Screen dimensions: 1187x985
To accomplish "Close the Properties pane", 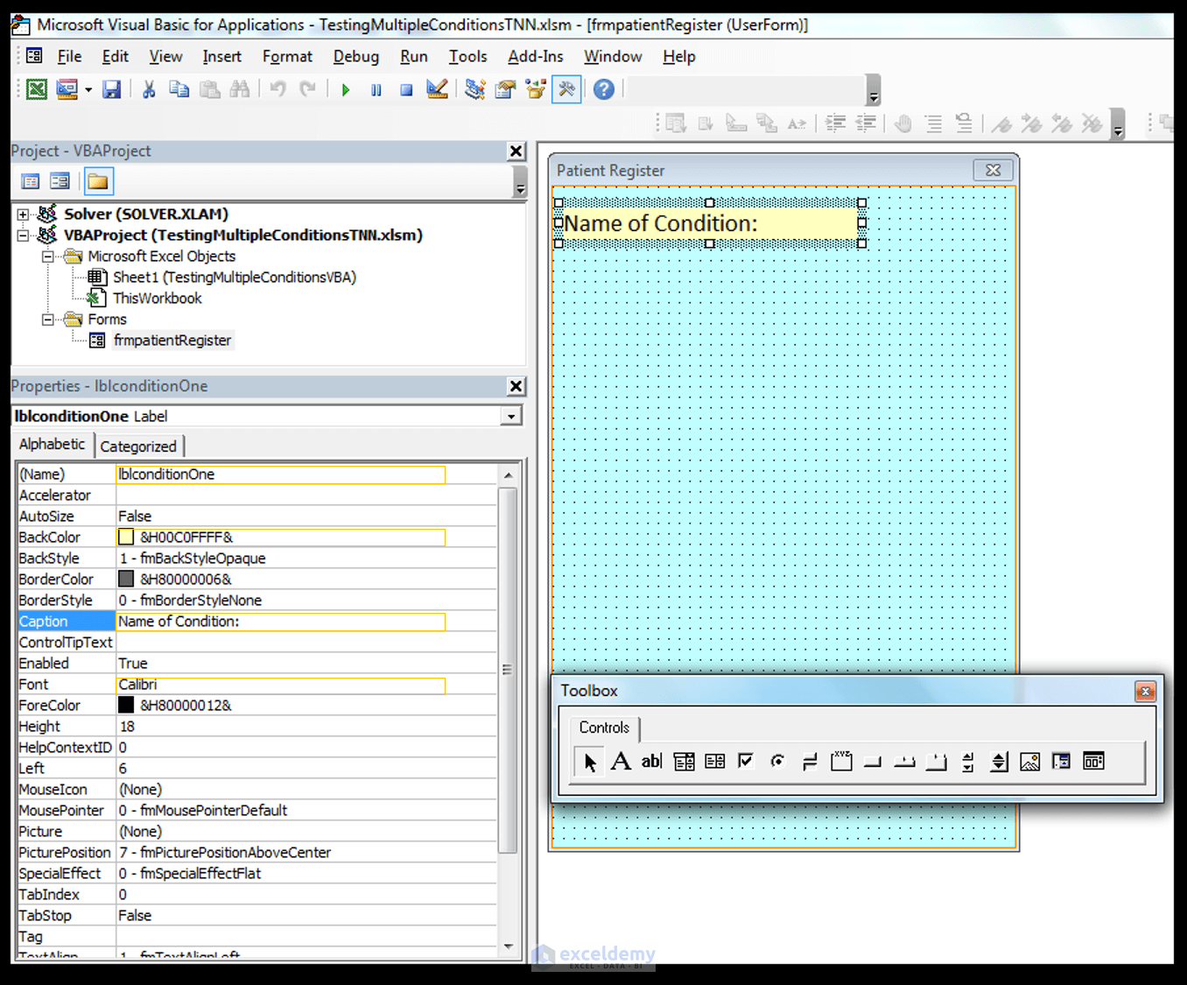I will point(516,386).
